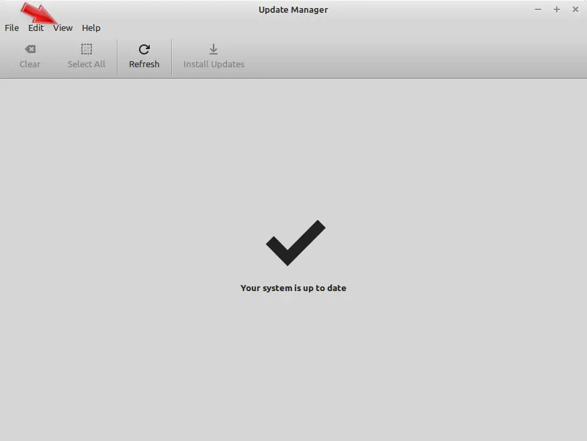Open the Help menu
This screenshot has height=441, width=587.
click(x=91, y=28)
